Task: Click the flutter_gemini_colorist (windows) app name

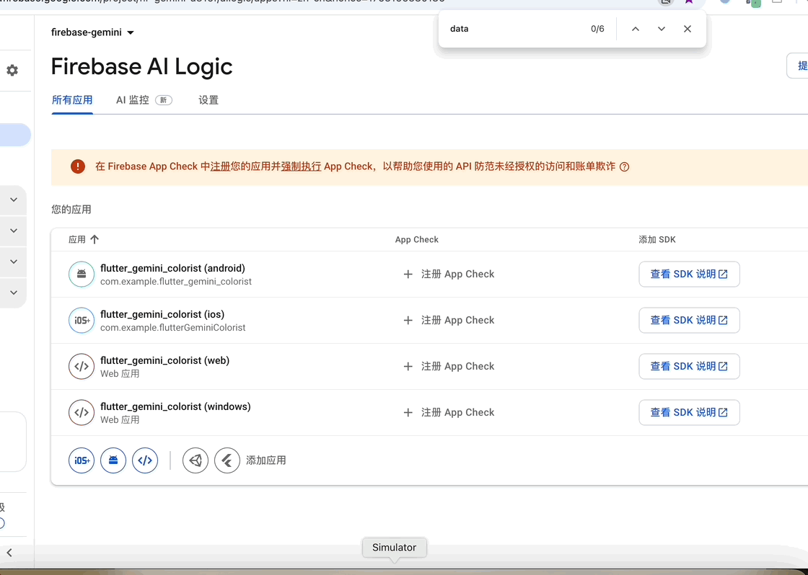Action: click(176, 406)
